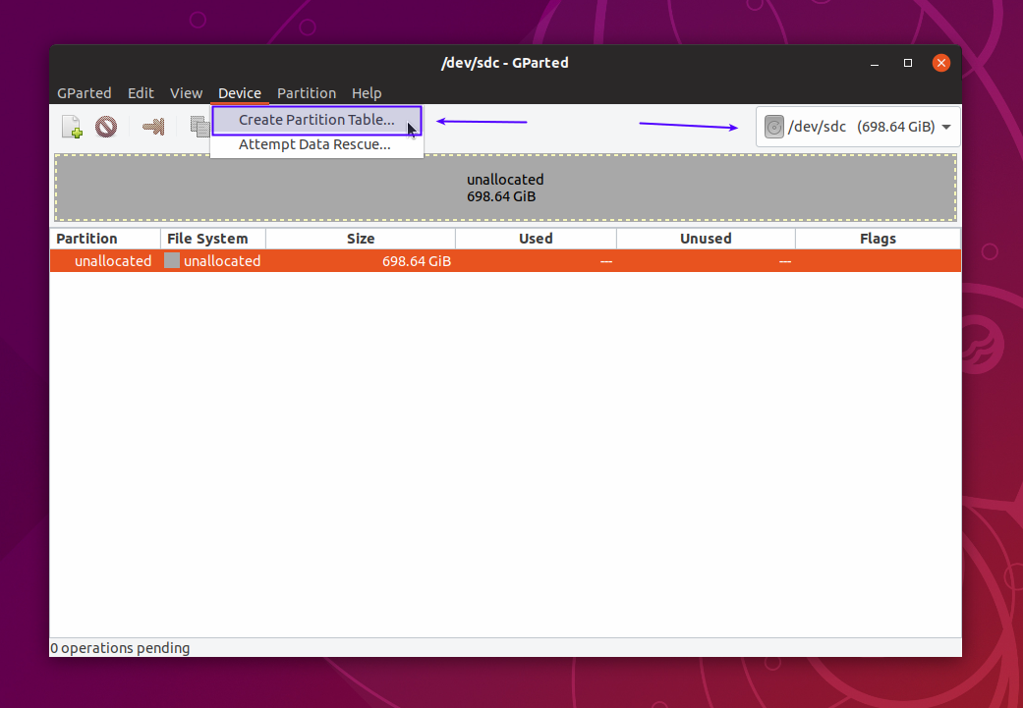This screenshot has width=1023, height=708.
Task: Select Create Partition Table menu entry
Action: pos(316,120)
